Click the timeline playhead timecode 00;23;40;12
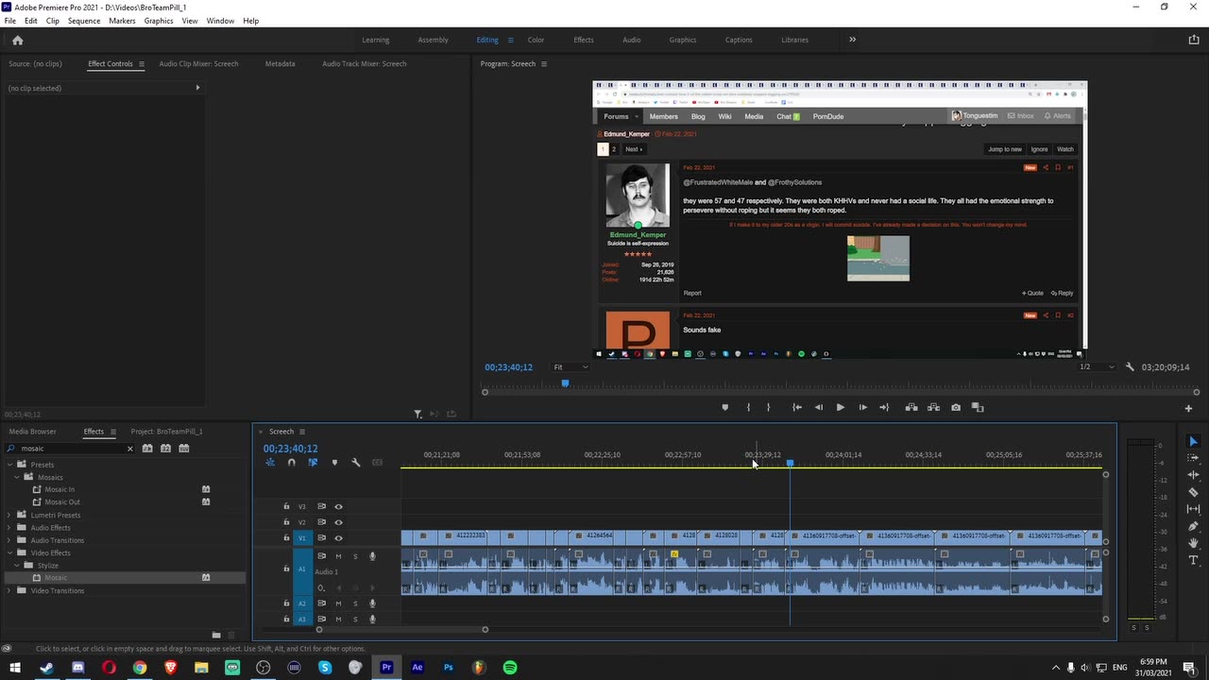Viewport: 1209px width, 680px height. 290,449
